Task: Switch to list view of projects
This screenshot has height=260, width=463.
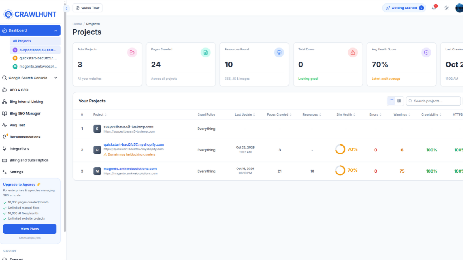Action: click(x=391, y=101)
